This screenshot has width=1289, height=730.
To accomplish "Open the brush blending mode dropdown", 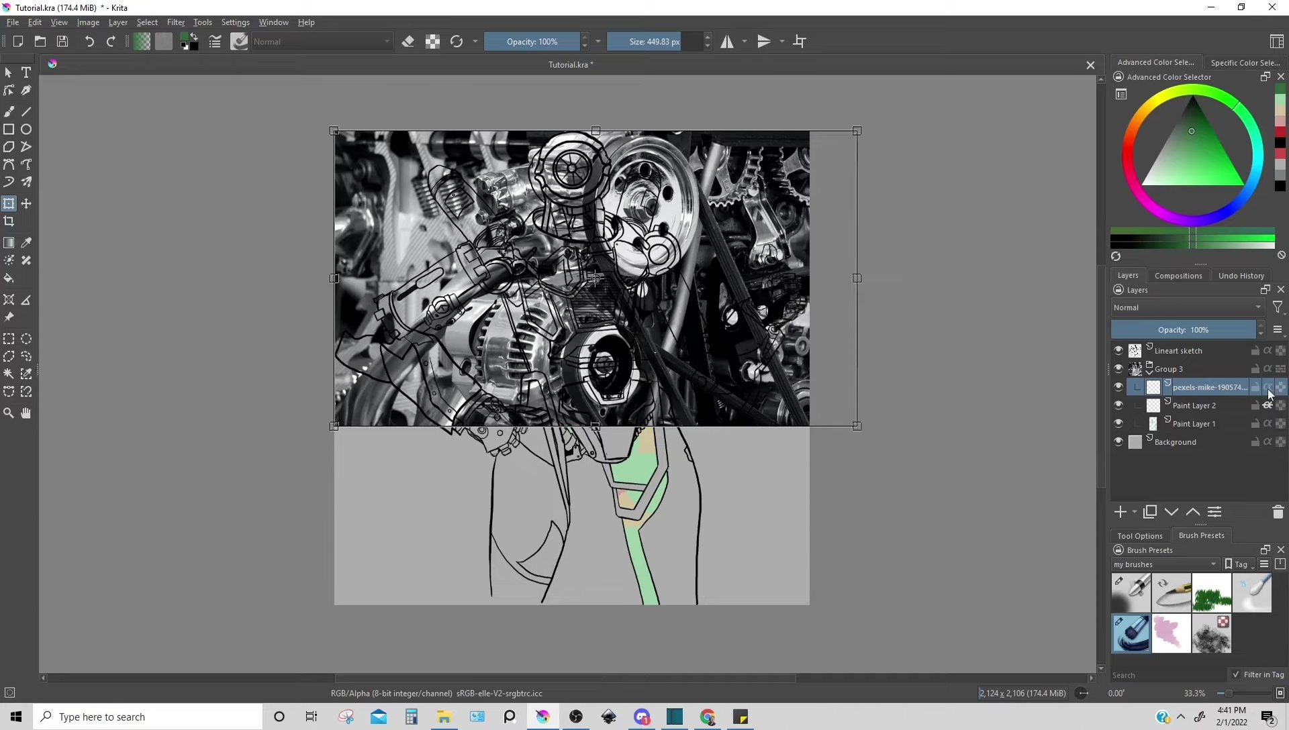I will tap(322, 42).
